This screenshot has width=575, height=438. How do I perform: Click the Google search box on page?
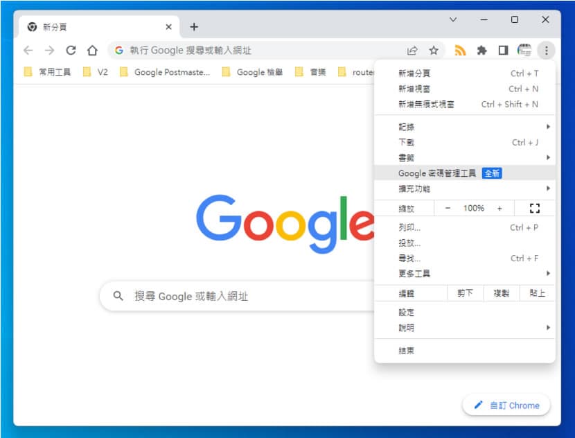(x=237, y=296)
